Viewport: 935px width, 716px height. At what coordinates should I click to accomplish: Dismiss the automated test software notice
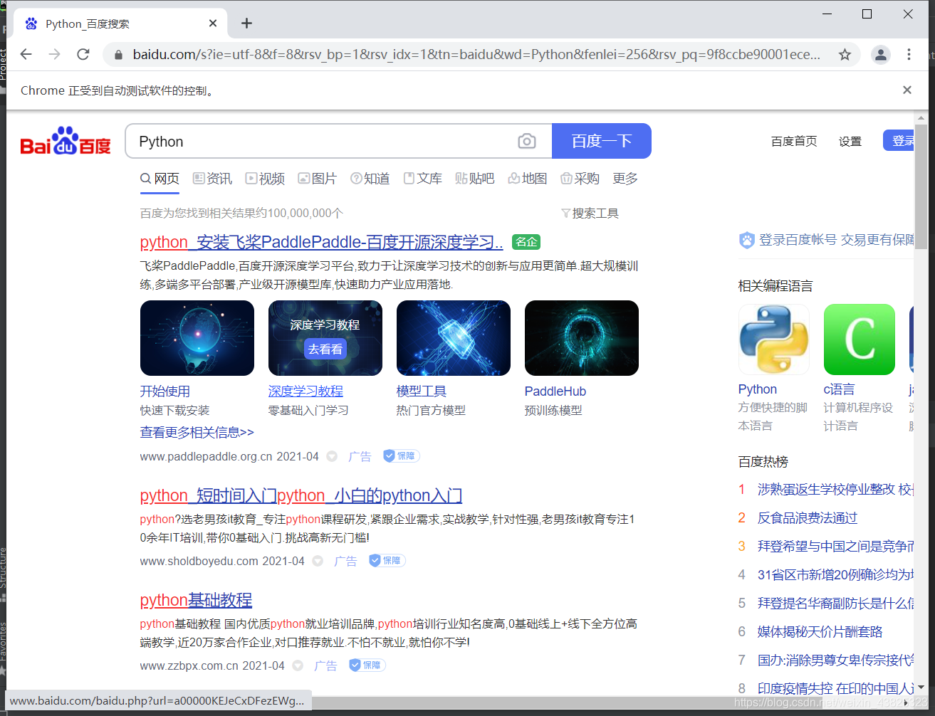907,90
